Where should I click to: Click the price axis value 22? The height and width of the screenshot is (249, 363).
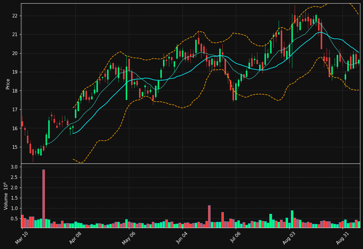coord(15,16)
